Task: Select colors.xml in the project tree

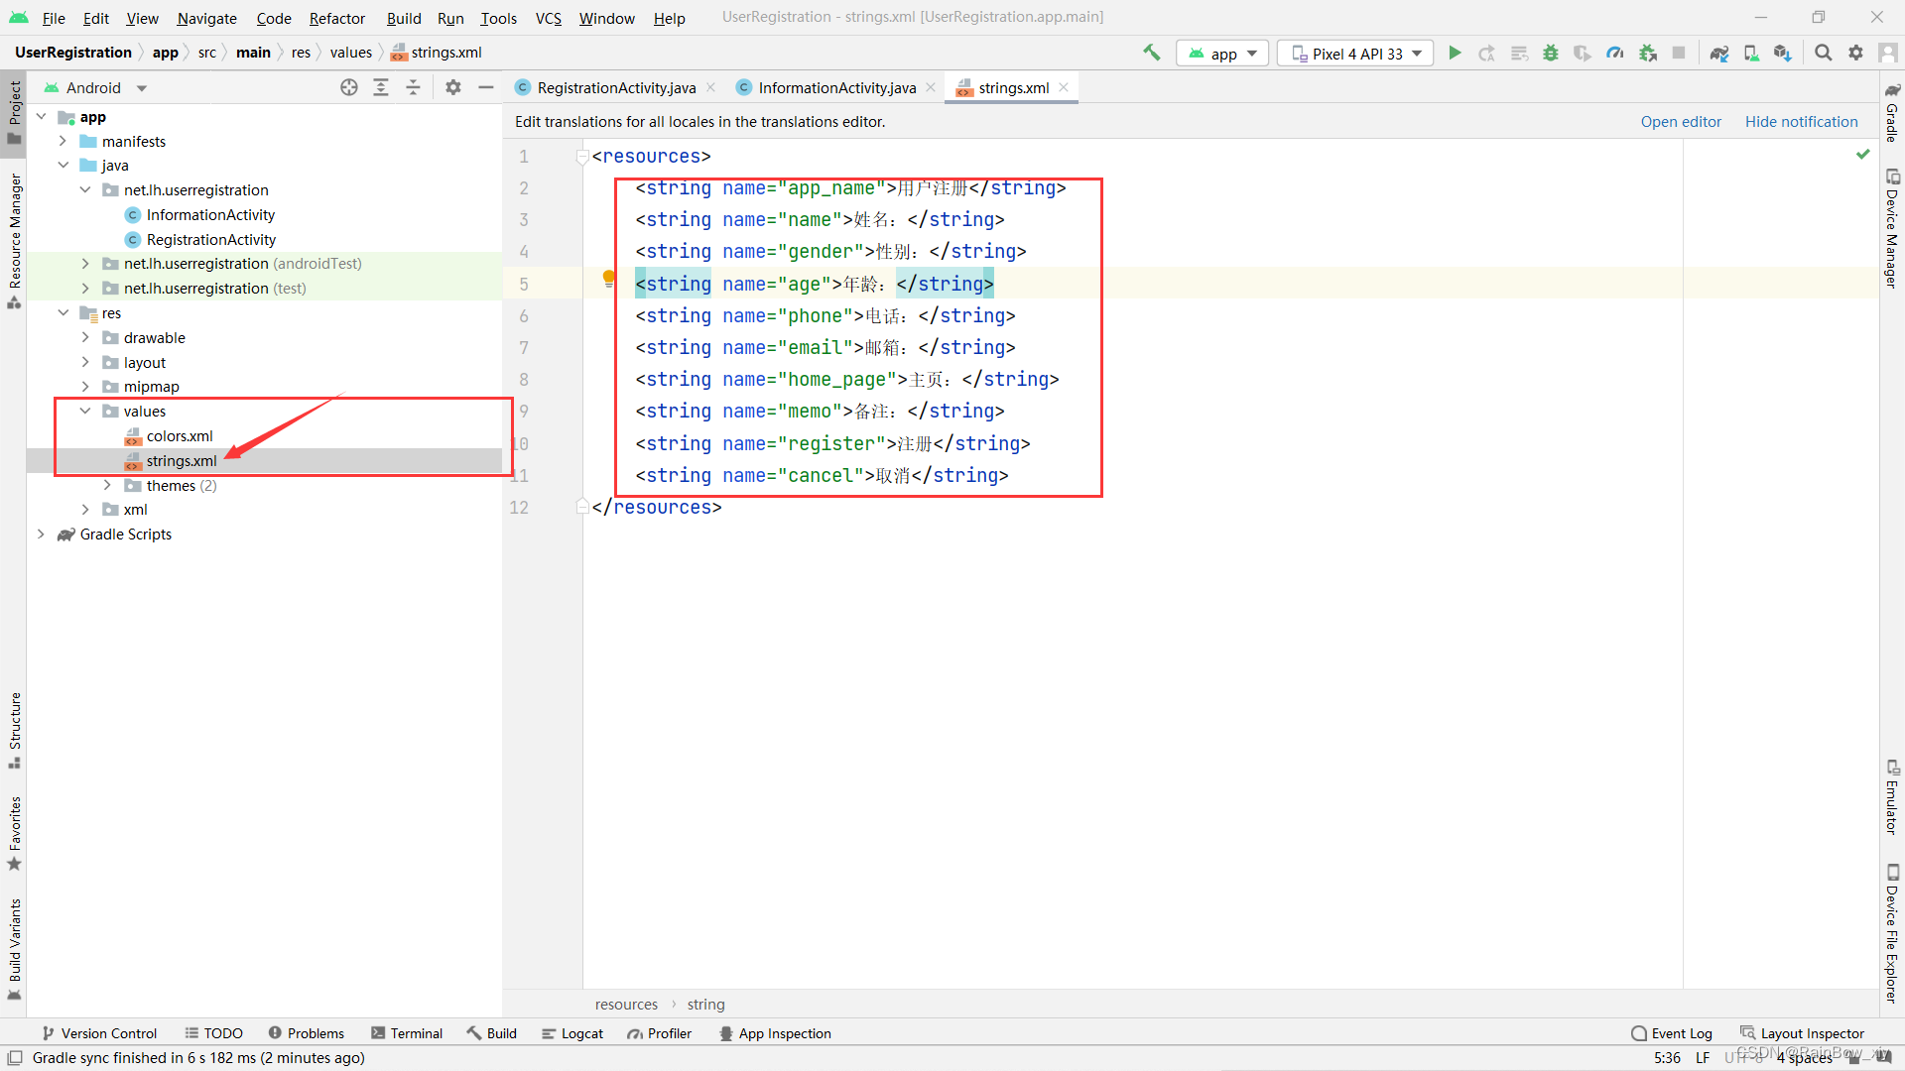Action: click(180, 436)
